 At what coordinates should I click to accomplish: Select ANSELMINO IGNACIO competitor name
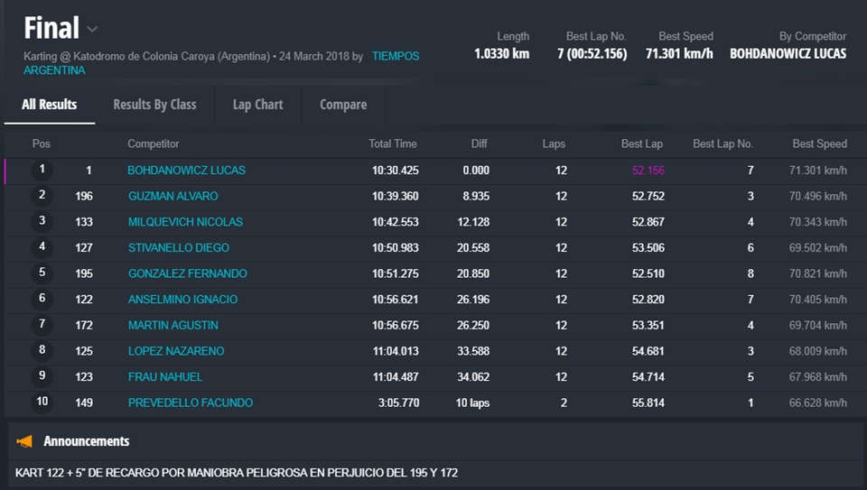(x=182, y=300)
